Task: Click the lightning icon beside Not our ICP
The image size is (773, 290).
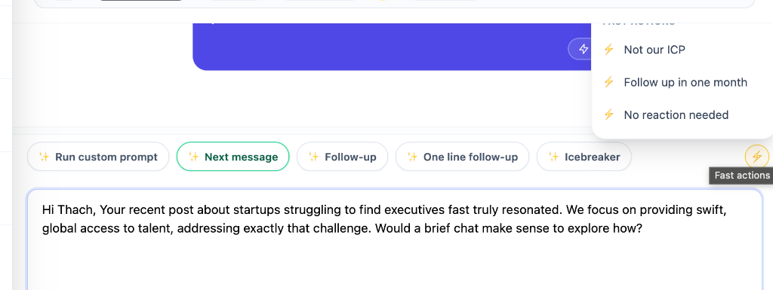Action: pyautogui.click(x=609, y=49)
